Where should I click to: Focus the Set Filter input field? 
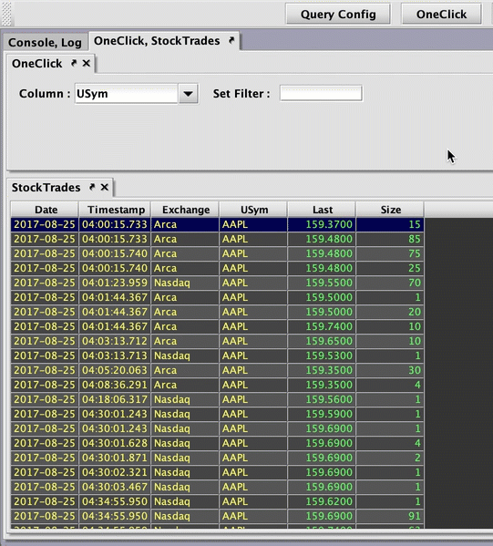pos(321,94)
